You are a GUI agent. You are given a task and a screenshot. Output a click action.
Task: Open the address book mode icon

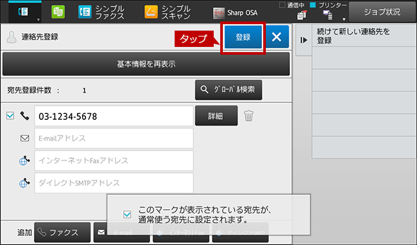[x=23, y=12]
